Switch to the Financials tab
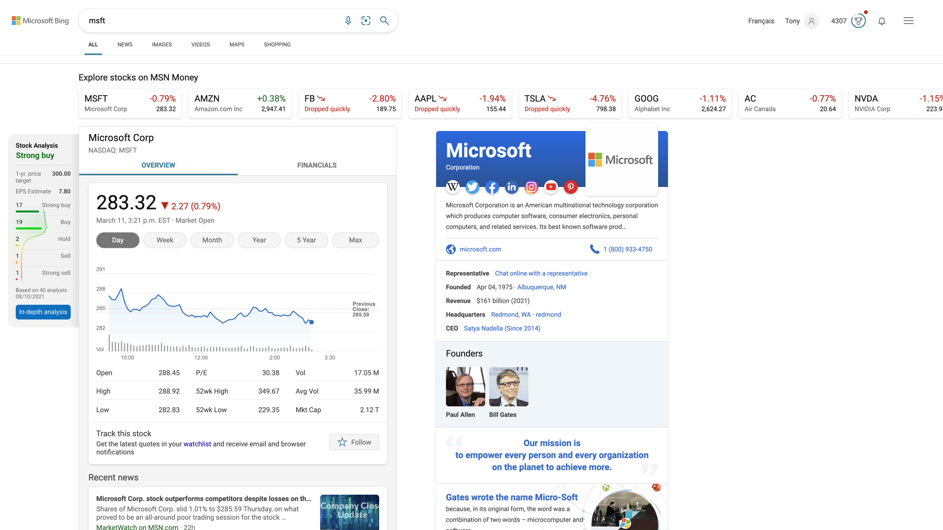The image size is (943, 530). point(317,165)
